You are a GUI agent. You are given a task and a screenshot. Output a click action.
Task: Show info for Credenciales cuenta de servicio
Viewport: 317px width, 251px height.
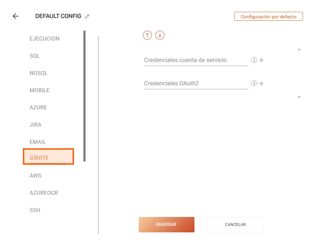[x=254, y=60]
